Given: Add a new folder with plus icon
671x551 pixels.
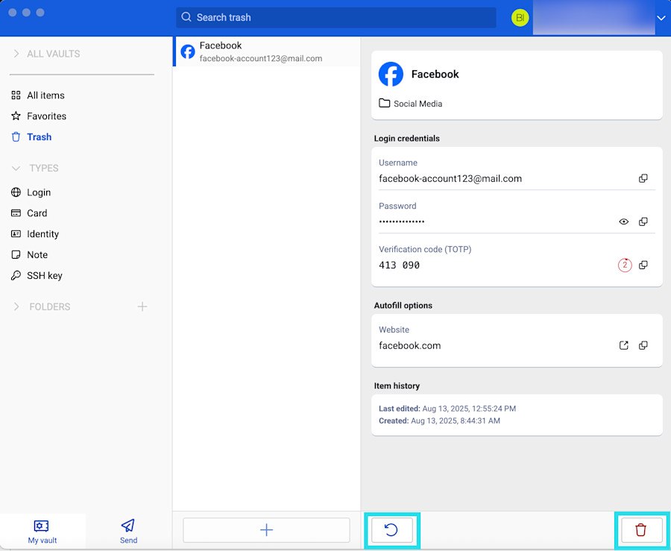Looking at the screenshot, I should click(142, 306).
